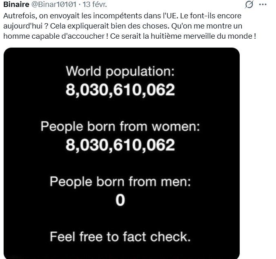276x259 pixels.
Task: Click the tweet line starting with "aujourd'hui"
Action: (122, 26)
